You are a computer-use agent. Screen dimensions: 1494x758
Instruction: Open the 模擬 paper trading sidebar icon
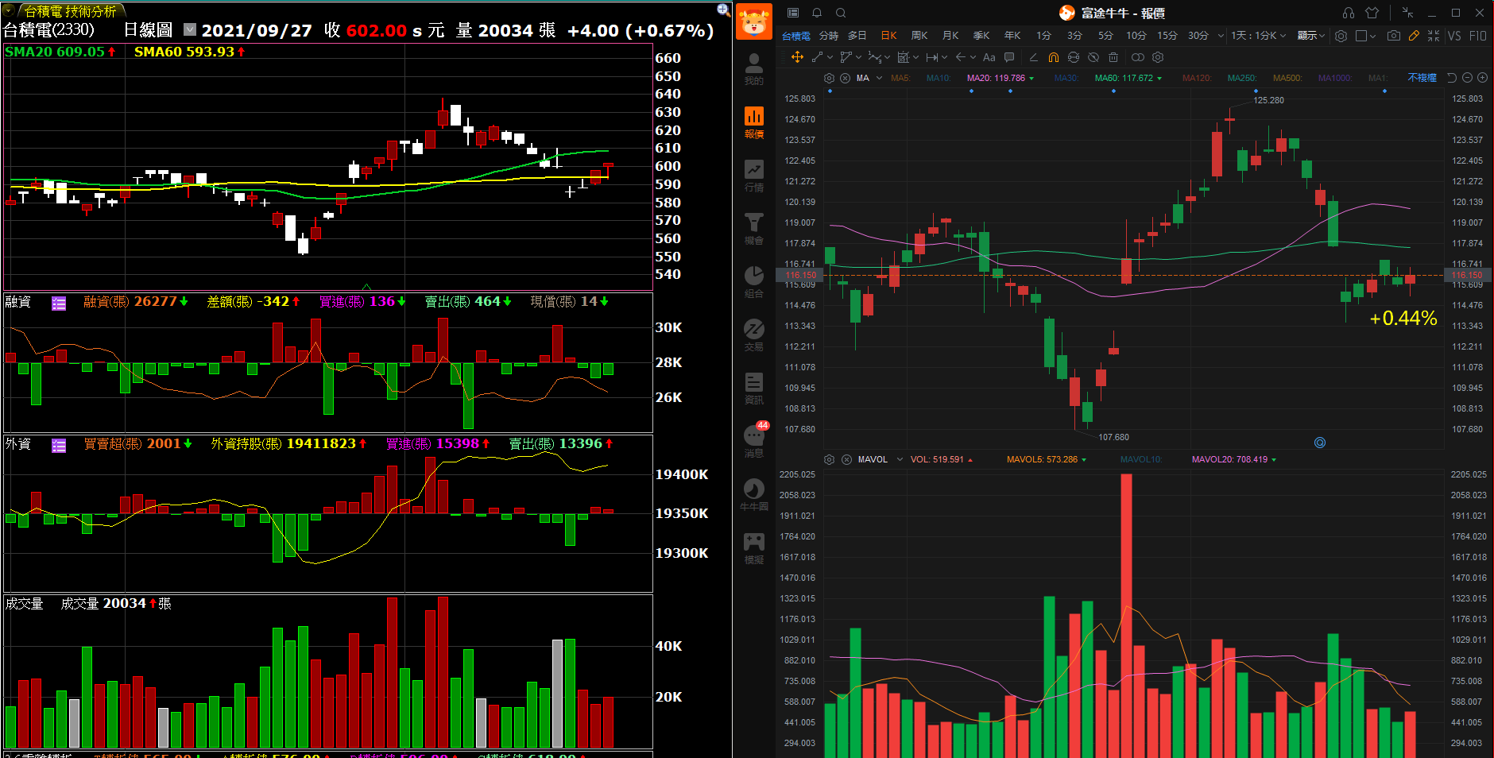tap(754, 548)
